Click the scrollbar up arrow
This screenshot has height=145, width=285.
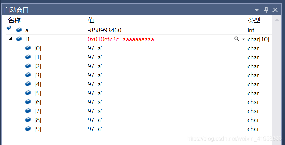[277, 20]
